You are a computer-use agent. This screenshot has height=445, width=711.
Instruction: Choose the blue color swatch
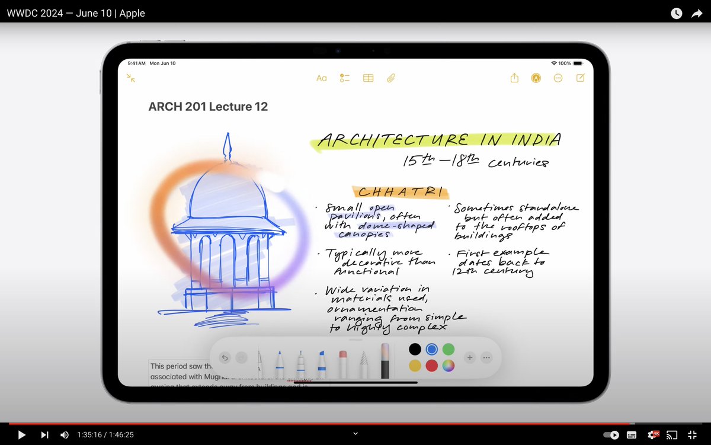432,349
